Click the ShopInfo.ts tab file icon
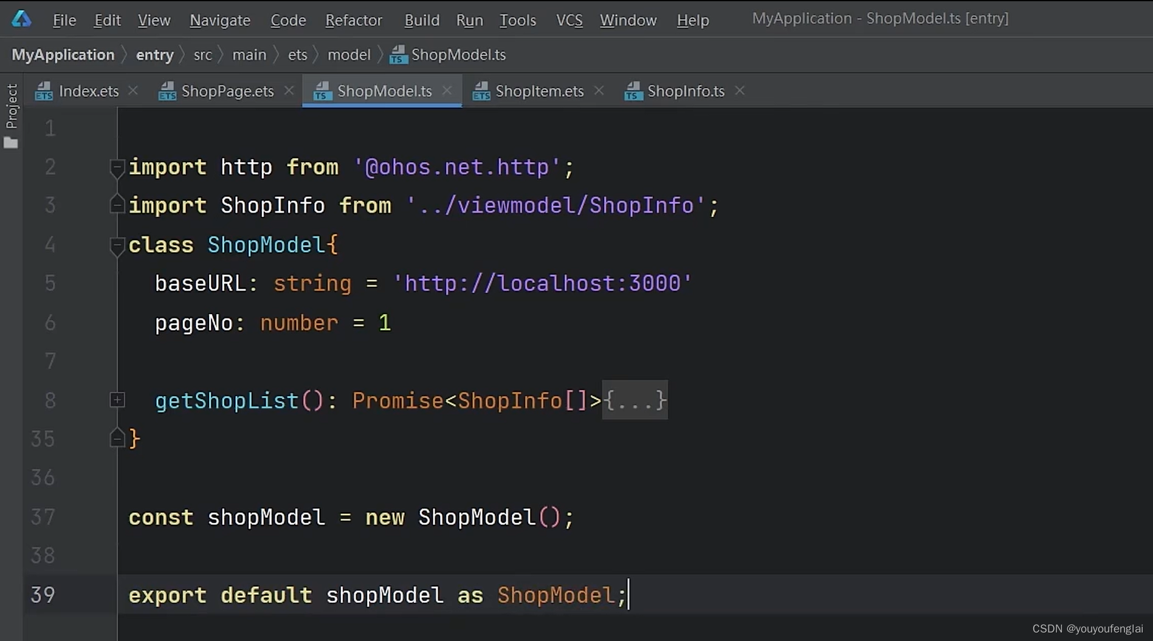 pyautogui.click(x=633, y=91)
